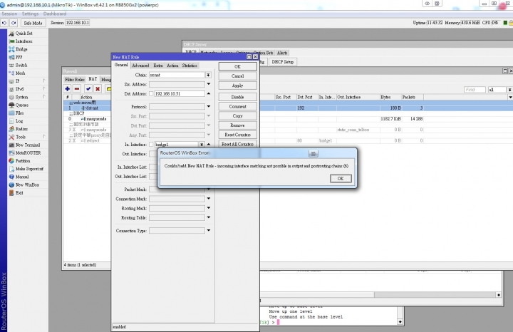Expand the Connection Type field
513x332 pixels.
pos(208,230)
